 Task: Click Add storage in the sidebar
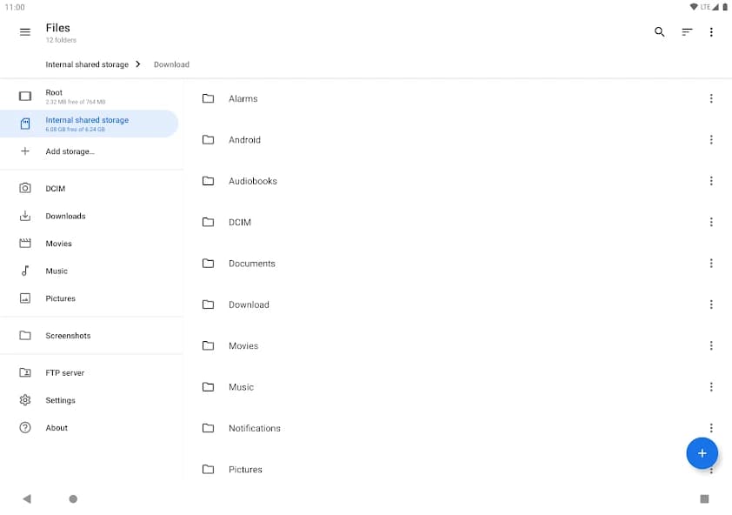click(70, 150)
